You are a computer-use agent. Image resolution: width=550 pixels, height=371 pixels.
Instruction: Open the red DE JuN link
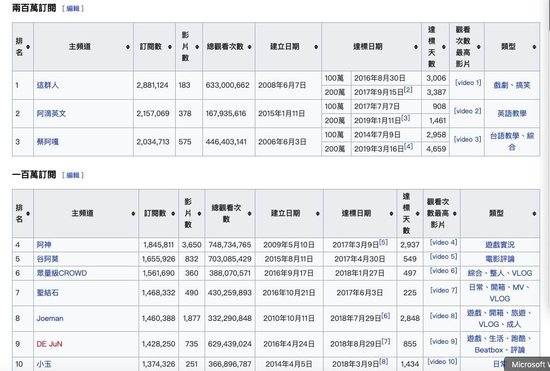click(49, 344)
